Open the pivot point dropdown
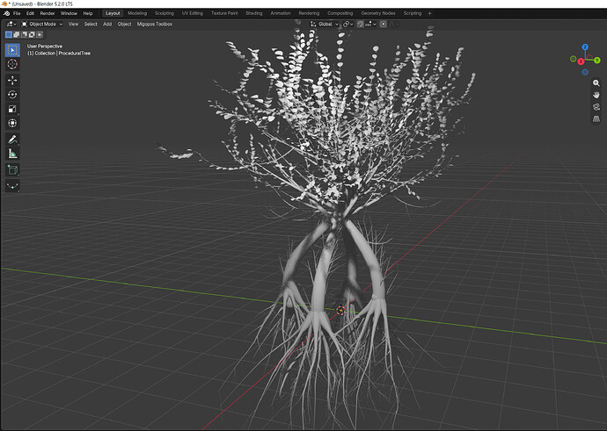The height and width of the screenshot is (431, 607). tap(348, 24)
